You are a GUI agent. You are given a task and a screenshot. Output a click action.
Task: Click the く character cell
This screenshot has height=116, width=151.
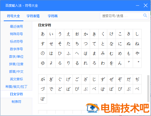click(x=103, y=34)
